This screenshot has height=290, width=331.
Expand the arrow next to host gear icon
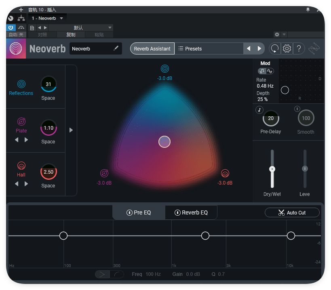click(284, 34)
